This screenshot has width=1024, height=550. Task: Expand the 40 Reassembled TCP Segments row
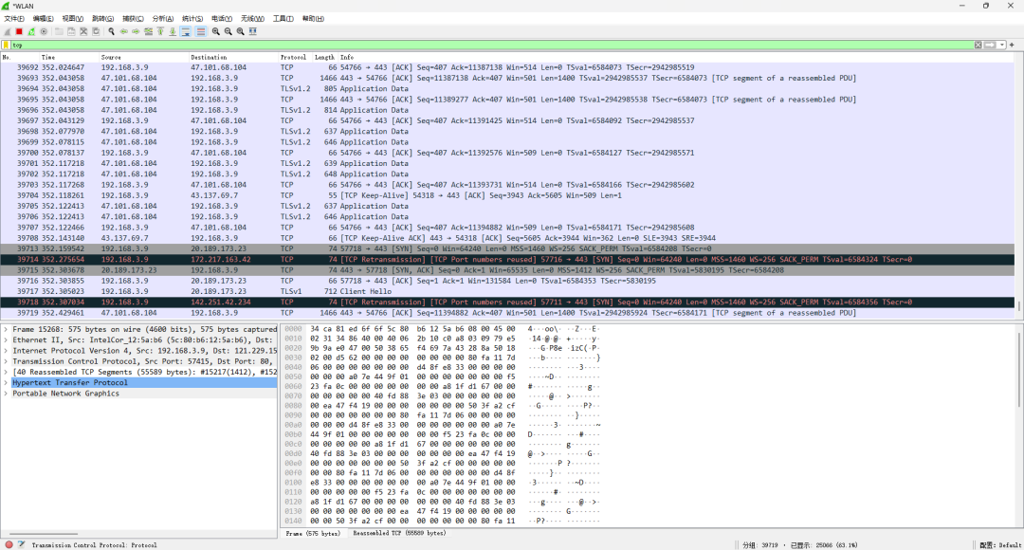(6, 372)
